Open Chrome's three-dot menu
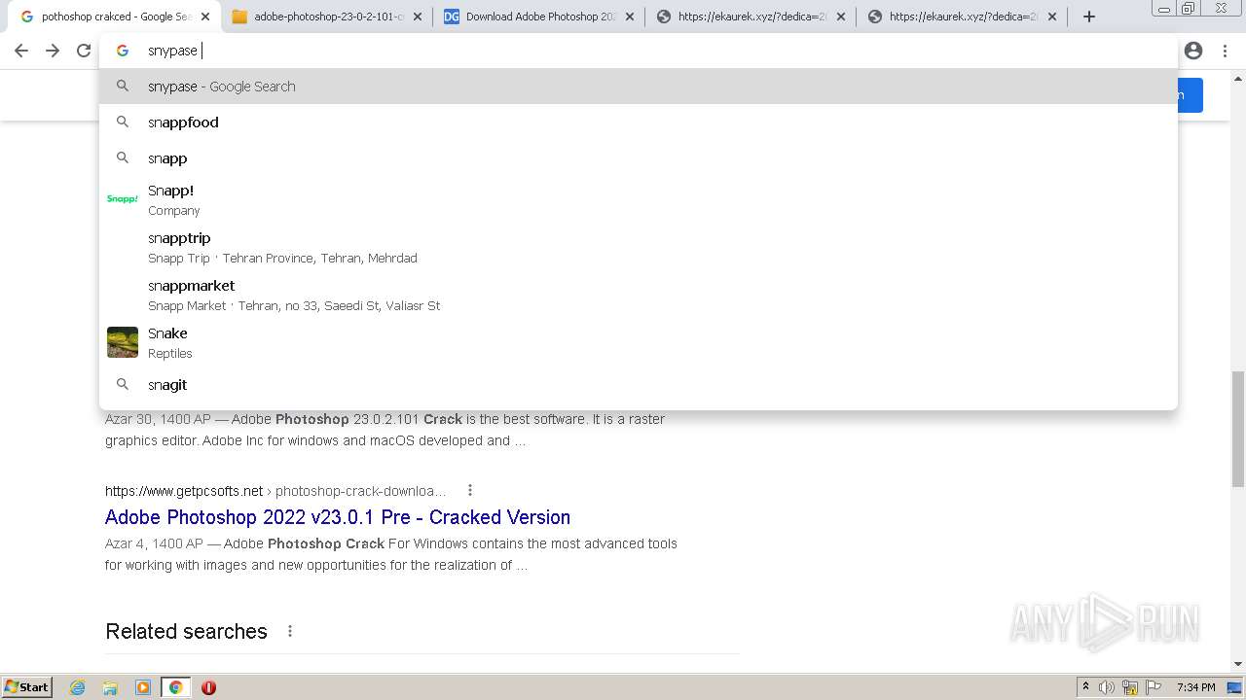The image size is (1246, 700). 1225,51
